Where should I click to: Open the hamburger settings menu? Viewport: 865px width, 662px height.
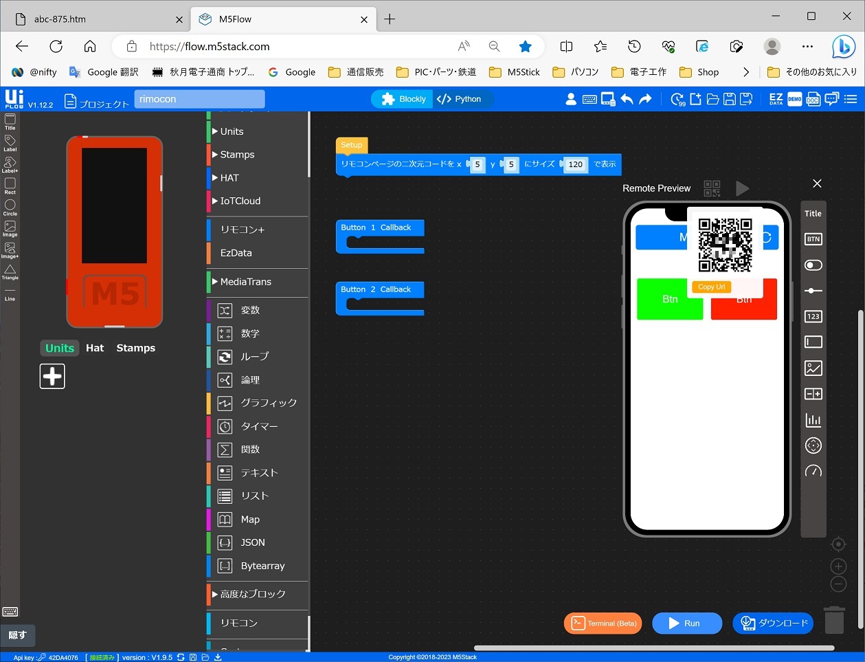851,99
